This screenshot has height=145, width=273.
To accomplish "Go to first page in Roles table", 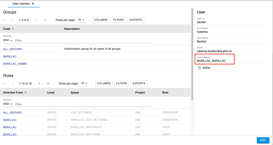I will point(5,84).
